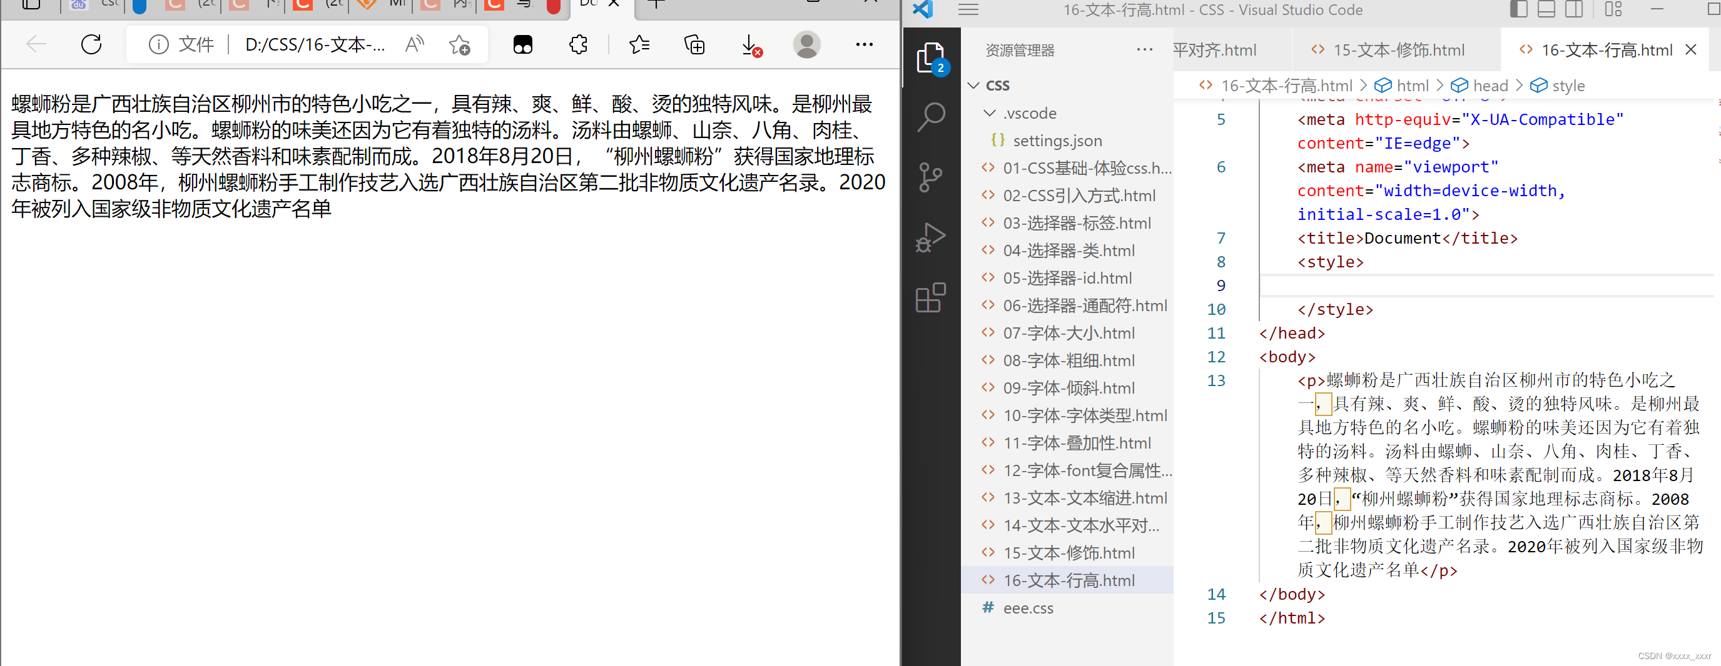The width and height of the screenshot is (1721, 666).
Task: Open browser Settings and more menu
Action: pos(865,45)
